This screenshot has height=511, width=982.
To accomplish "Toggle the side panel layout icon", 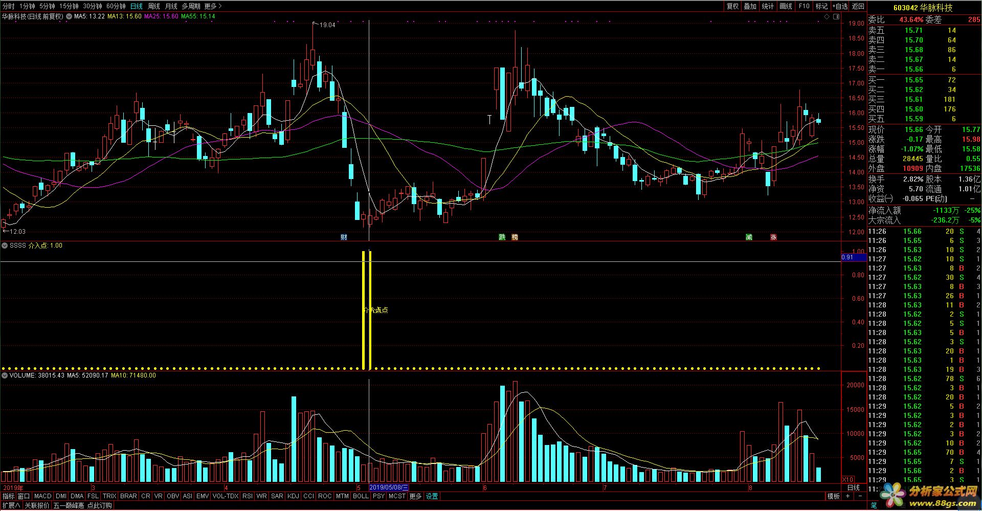I will point(836,17).
